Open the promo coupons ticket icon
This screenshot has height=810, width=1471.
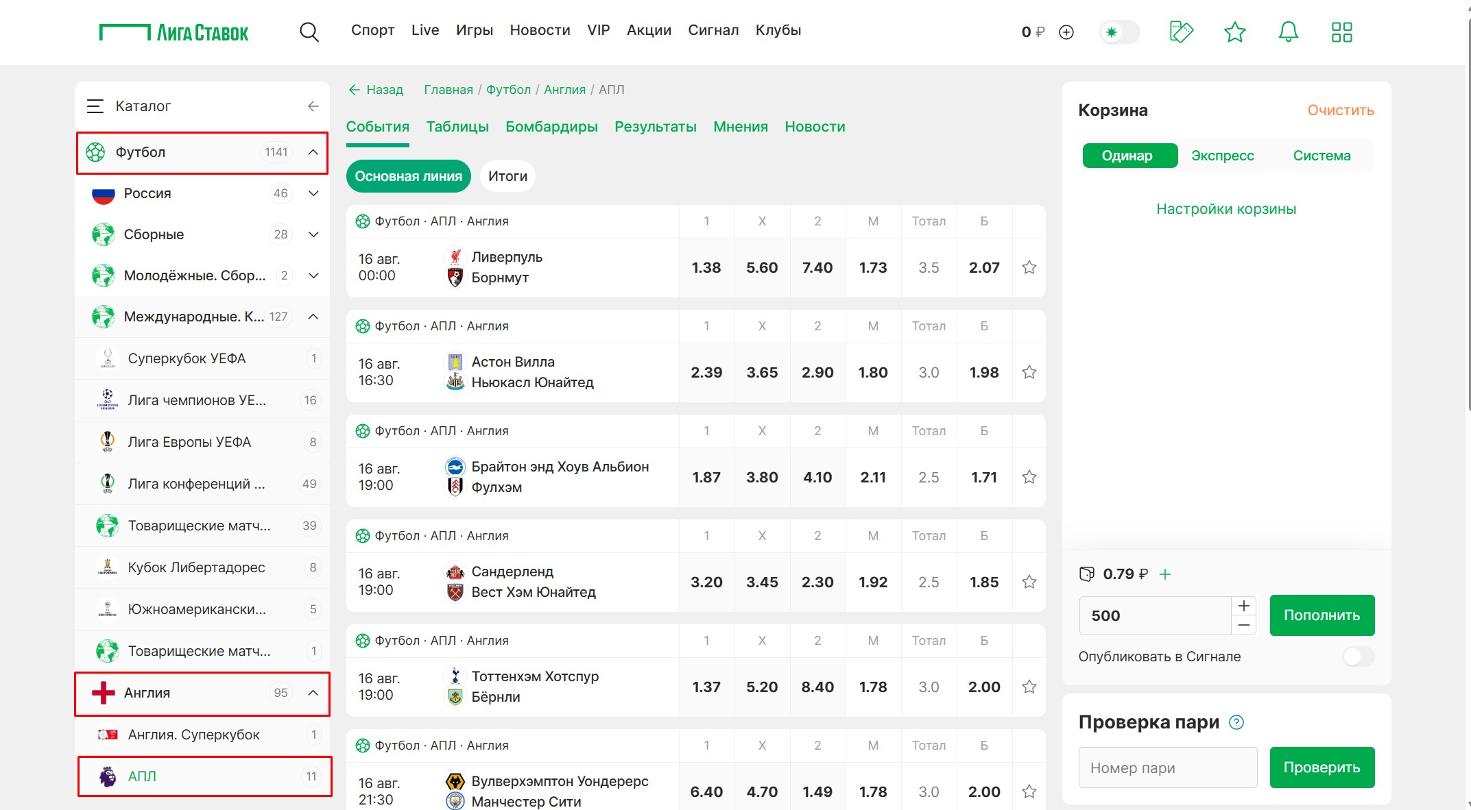[x=1181, y=32]
